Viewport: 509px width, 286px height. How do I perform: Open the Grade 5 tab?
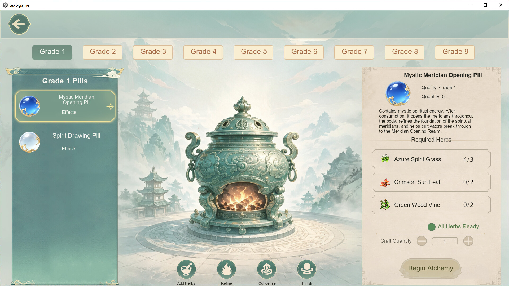coord(254,52)
